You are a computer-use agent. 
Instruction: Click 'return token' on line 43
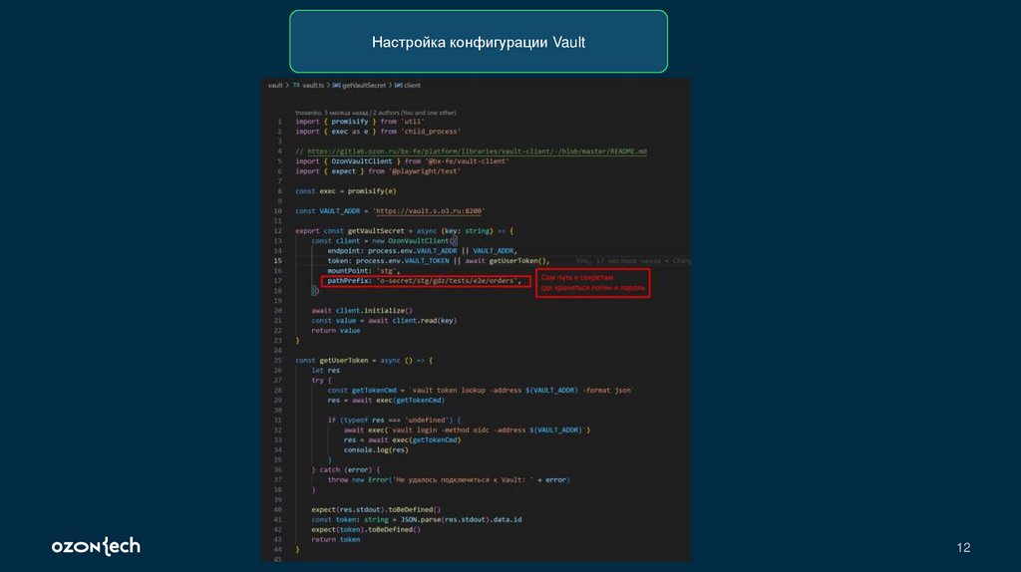pyautogui.click(x=335, y=539)
